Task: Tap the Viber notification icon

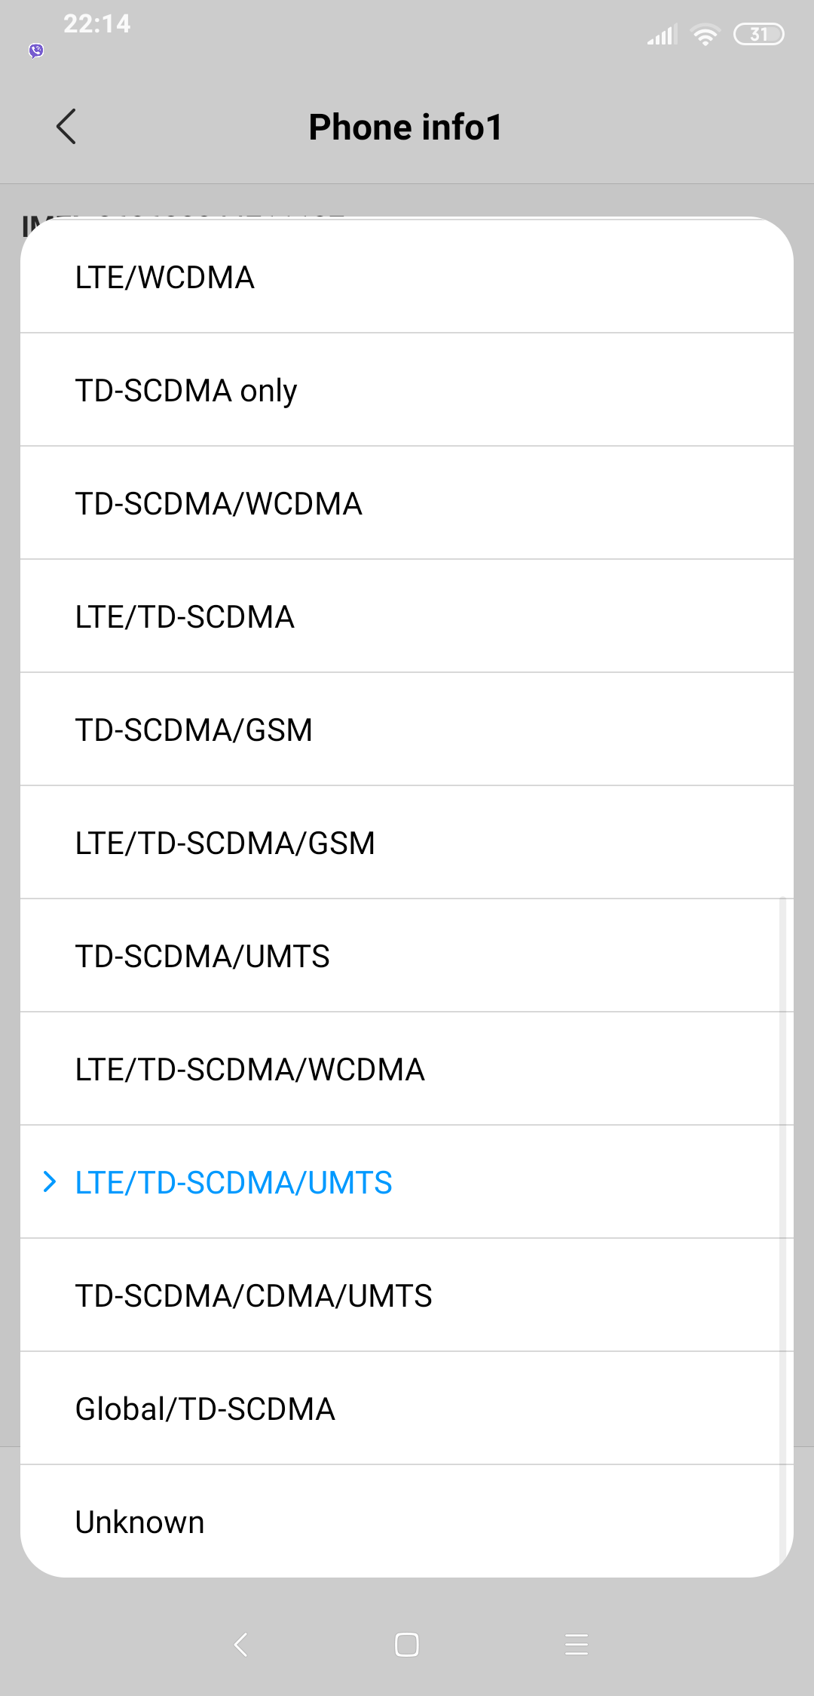Action: 36,51
